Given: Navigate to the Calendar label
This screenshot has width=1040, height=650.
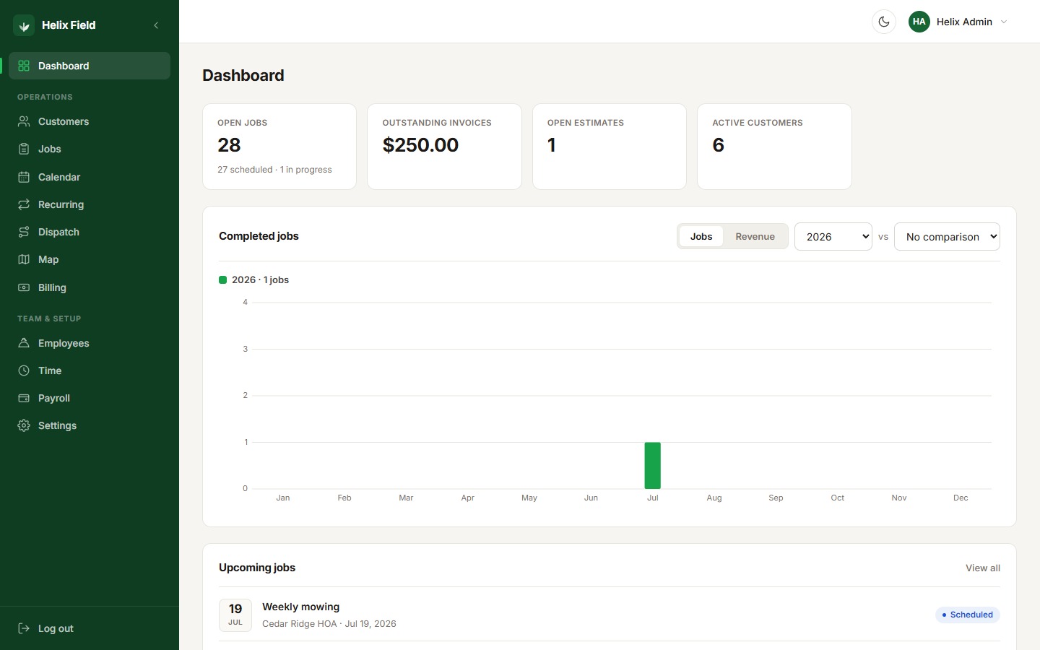Looking at the screenshot, I should pyautogui.click(x=59, y=177).
